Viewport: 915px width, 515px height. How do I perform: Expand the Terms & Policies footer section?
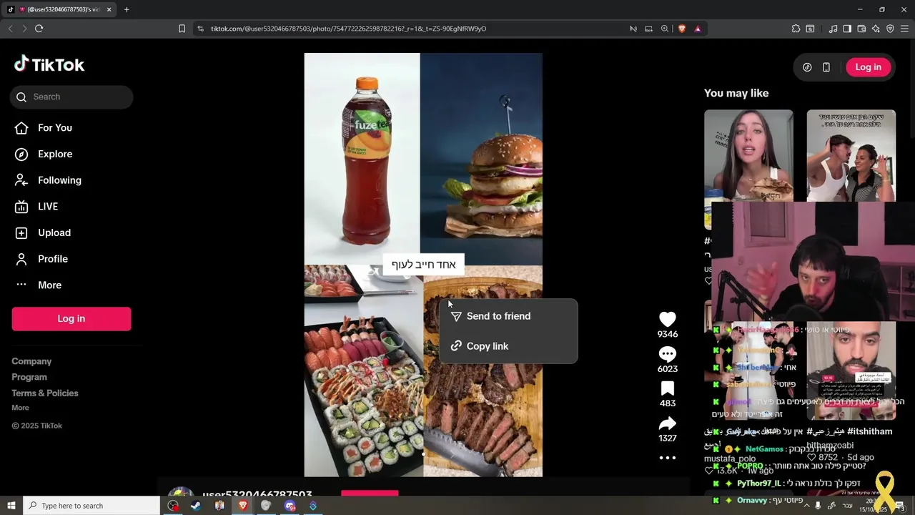(45, 393)
